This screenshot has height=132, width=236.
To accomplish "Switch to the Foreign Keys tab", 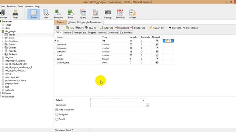I will coord(80,33).
